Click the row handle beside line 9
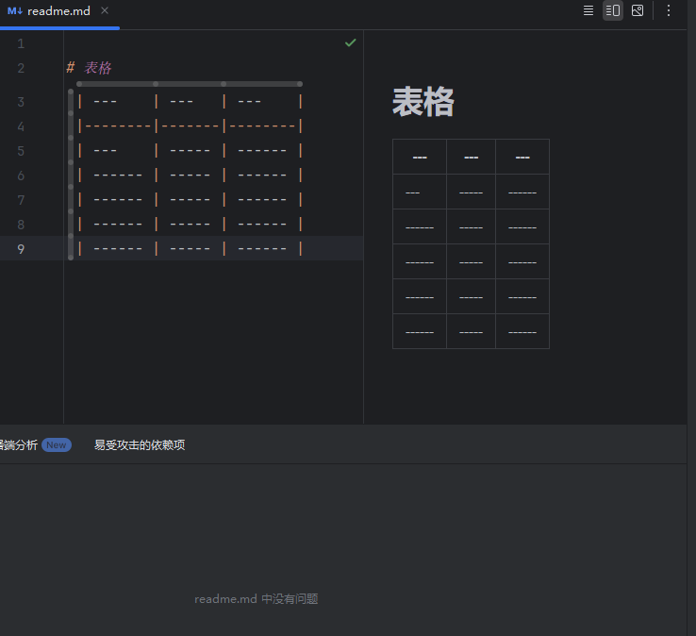Screen dimensions: 696x636 (x=71, y=248)
